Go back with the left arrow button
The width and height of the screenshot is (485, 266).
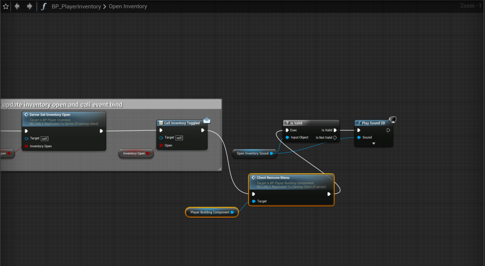[18, 7]
